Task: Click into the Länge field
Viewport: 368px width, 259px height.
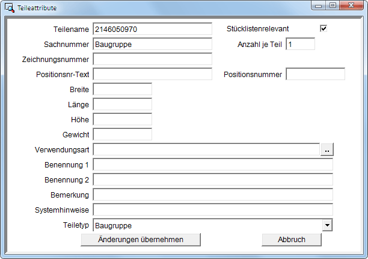Action: [122, 104]
